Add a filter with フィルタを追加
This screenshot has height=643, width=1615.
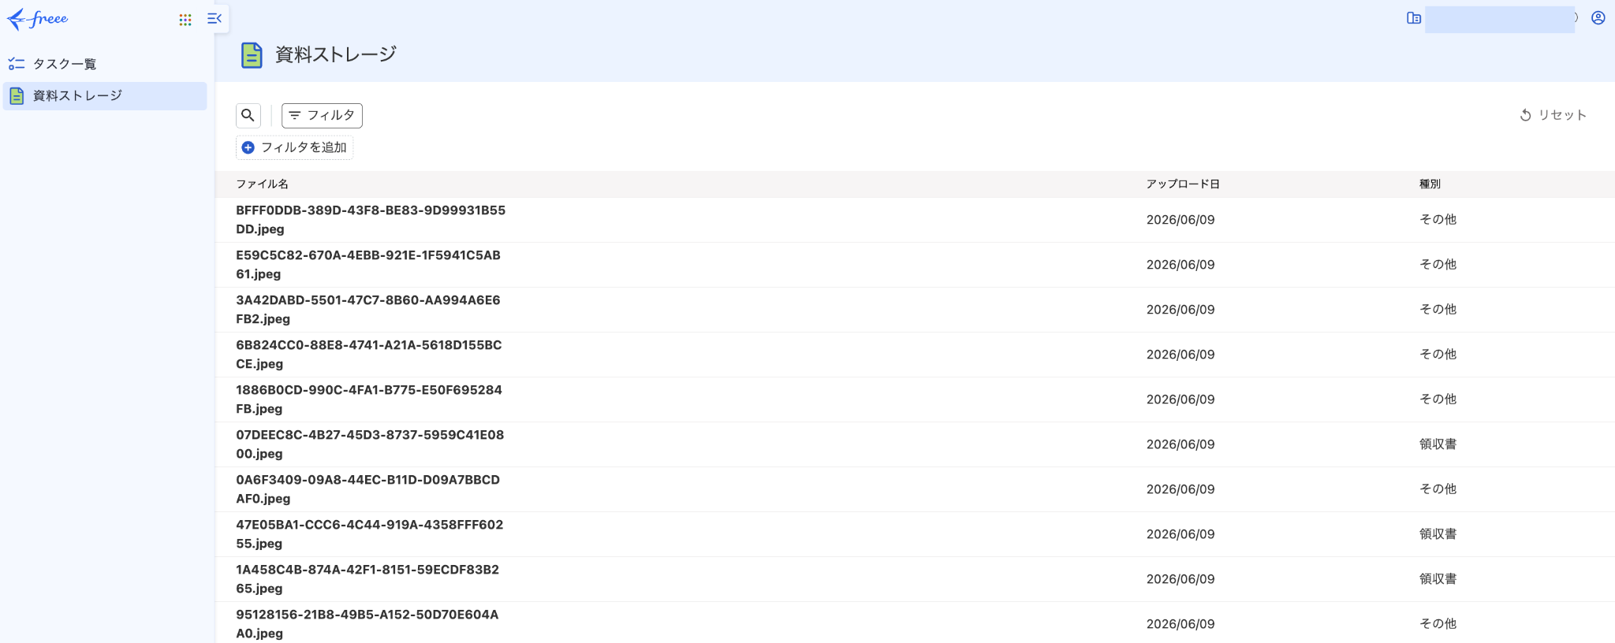(x=294, y=147)
